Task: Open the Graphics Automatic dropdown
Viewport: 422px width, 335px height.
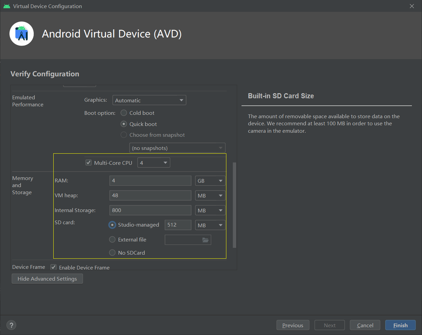Action: pyautogui.click(x=149, y=100)
